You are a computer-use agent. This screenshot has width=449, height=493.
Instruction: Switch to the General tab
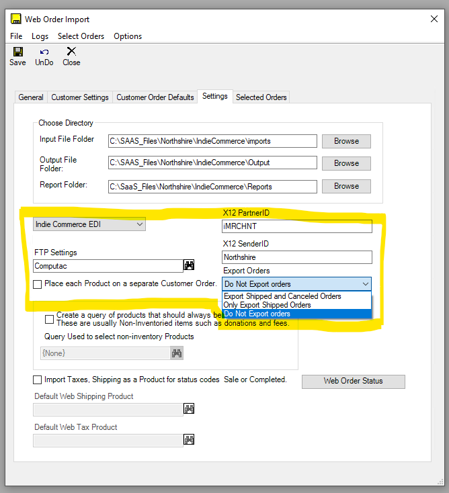click(x=31, y=97)
